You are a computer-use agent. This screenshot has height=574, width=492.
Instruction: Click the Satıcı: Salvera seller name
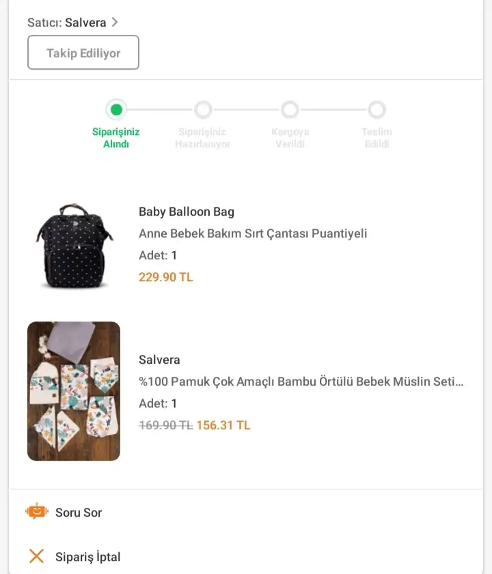pyautogui.click(x=85, y=23)
